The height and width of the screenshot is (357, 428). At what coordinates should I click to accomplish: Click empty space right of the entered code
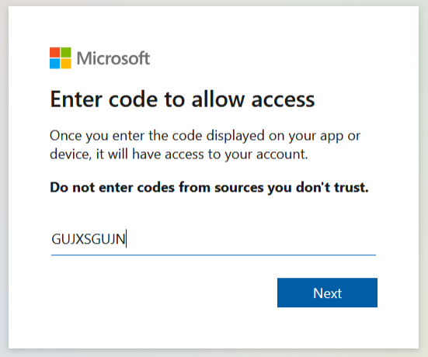(251, 239)
